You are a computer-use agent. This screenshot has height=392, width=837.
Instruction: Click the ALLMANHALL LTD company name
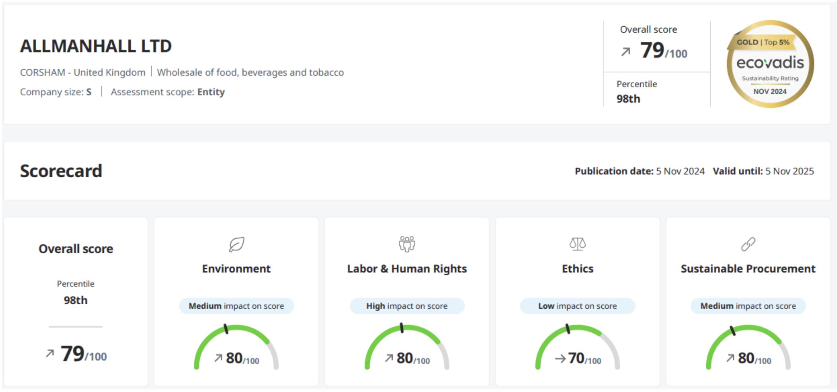click(x=96, y=46)
